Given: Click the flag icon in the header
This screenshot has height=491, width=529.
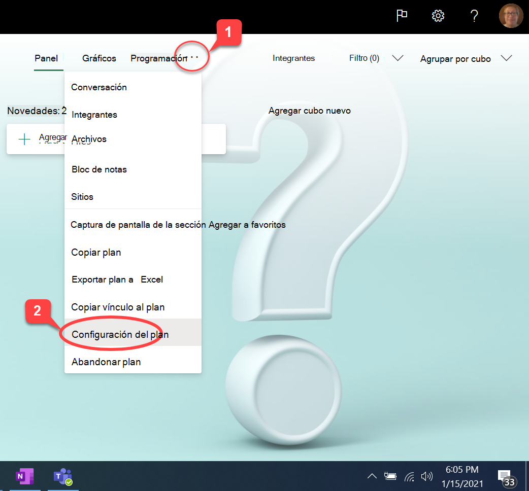Looking at the screenshot, I should click(402, 16).
